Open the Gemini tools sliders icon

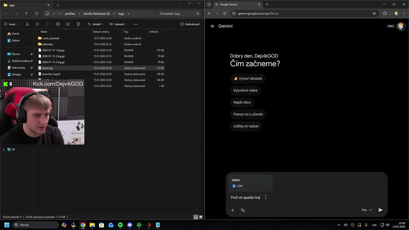(243, 210)
